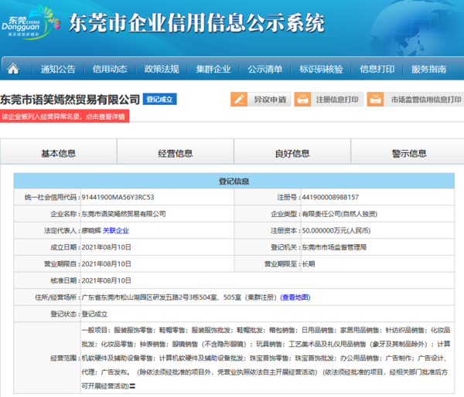
Task: Click printer icon beside 市场监管信用信息打印
Action: coord(375,100)
